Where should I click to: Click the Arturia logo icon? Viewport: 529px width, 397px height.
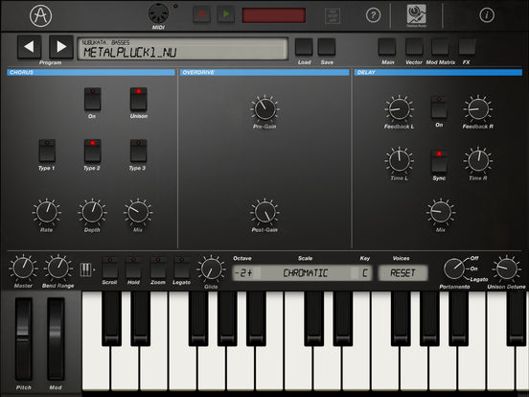(x=40, y=15)
